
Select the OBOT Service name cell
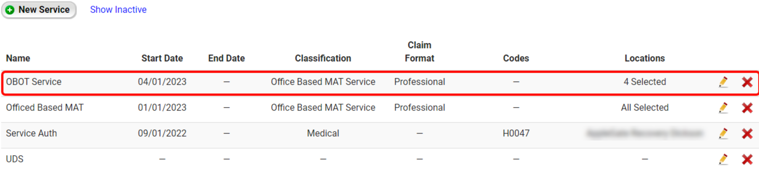34,82
